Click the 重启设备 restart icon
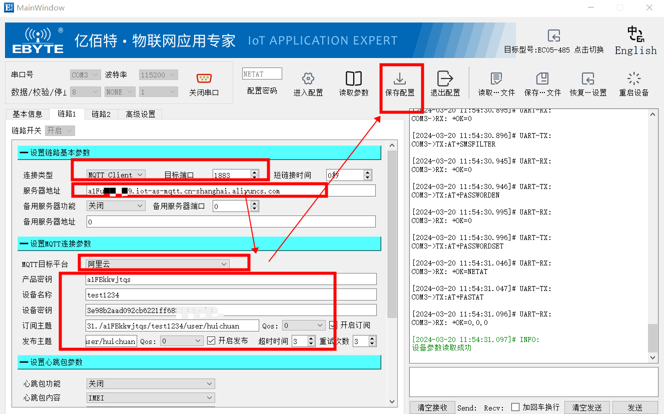Screen dimensions: 664x414 [633, 78]
